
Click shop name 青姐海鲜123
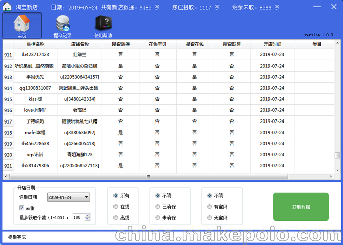[x=80, y=155]
